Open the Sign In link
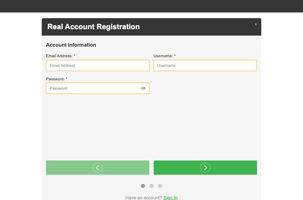The width and height of the screenshot is (303, 200). tap(170, 198)
